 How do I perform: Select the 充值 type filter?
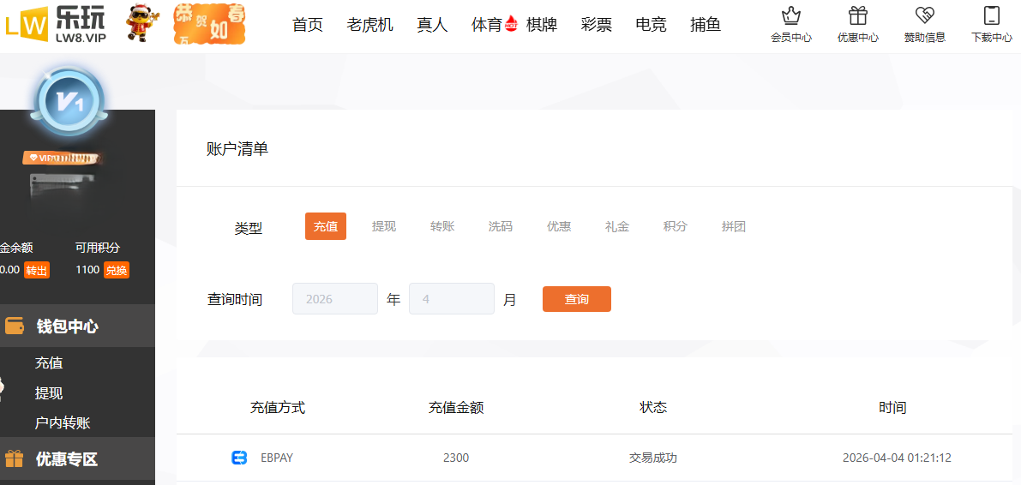tap(326, 226)
